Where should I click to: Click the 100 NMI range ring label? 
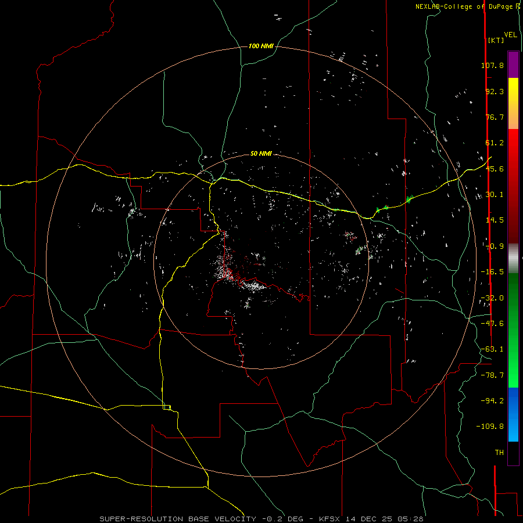click(x=261, y=46)
